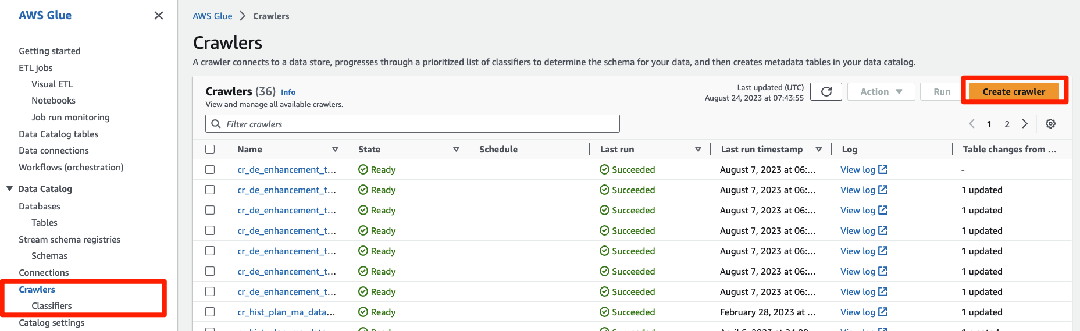Click the Create crawler button
Viewport: 1080px width, 331px height.
point(1013,91)
